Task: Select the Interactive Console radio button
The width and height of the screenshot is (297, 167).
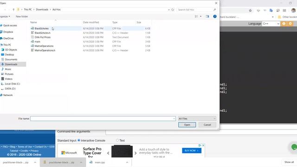Action: point(79,140)
